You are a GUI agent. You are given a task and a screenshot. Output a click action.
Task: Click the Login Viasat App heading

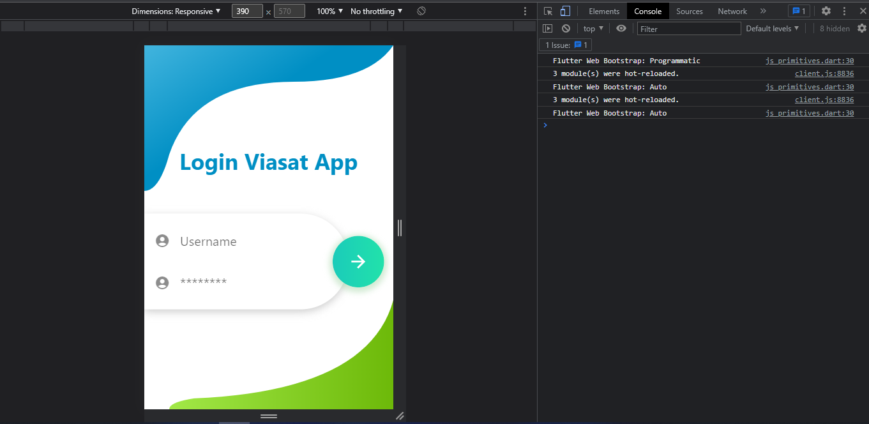pos(269,162)
